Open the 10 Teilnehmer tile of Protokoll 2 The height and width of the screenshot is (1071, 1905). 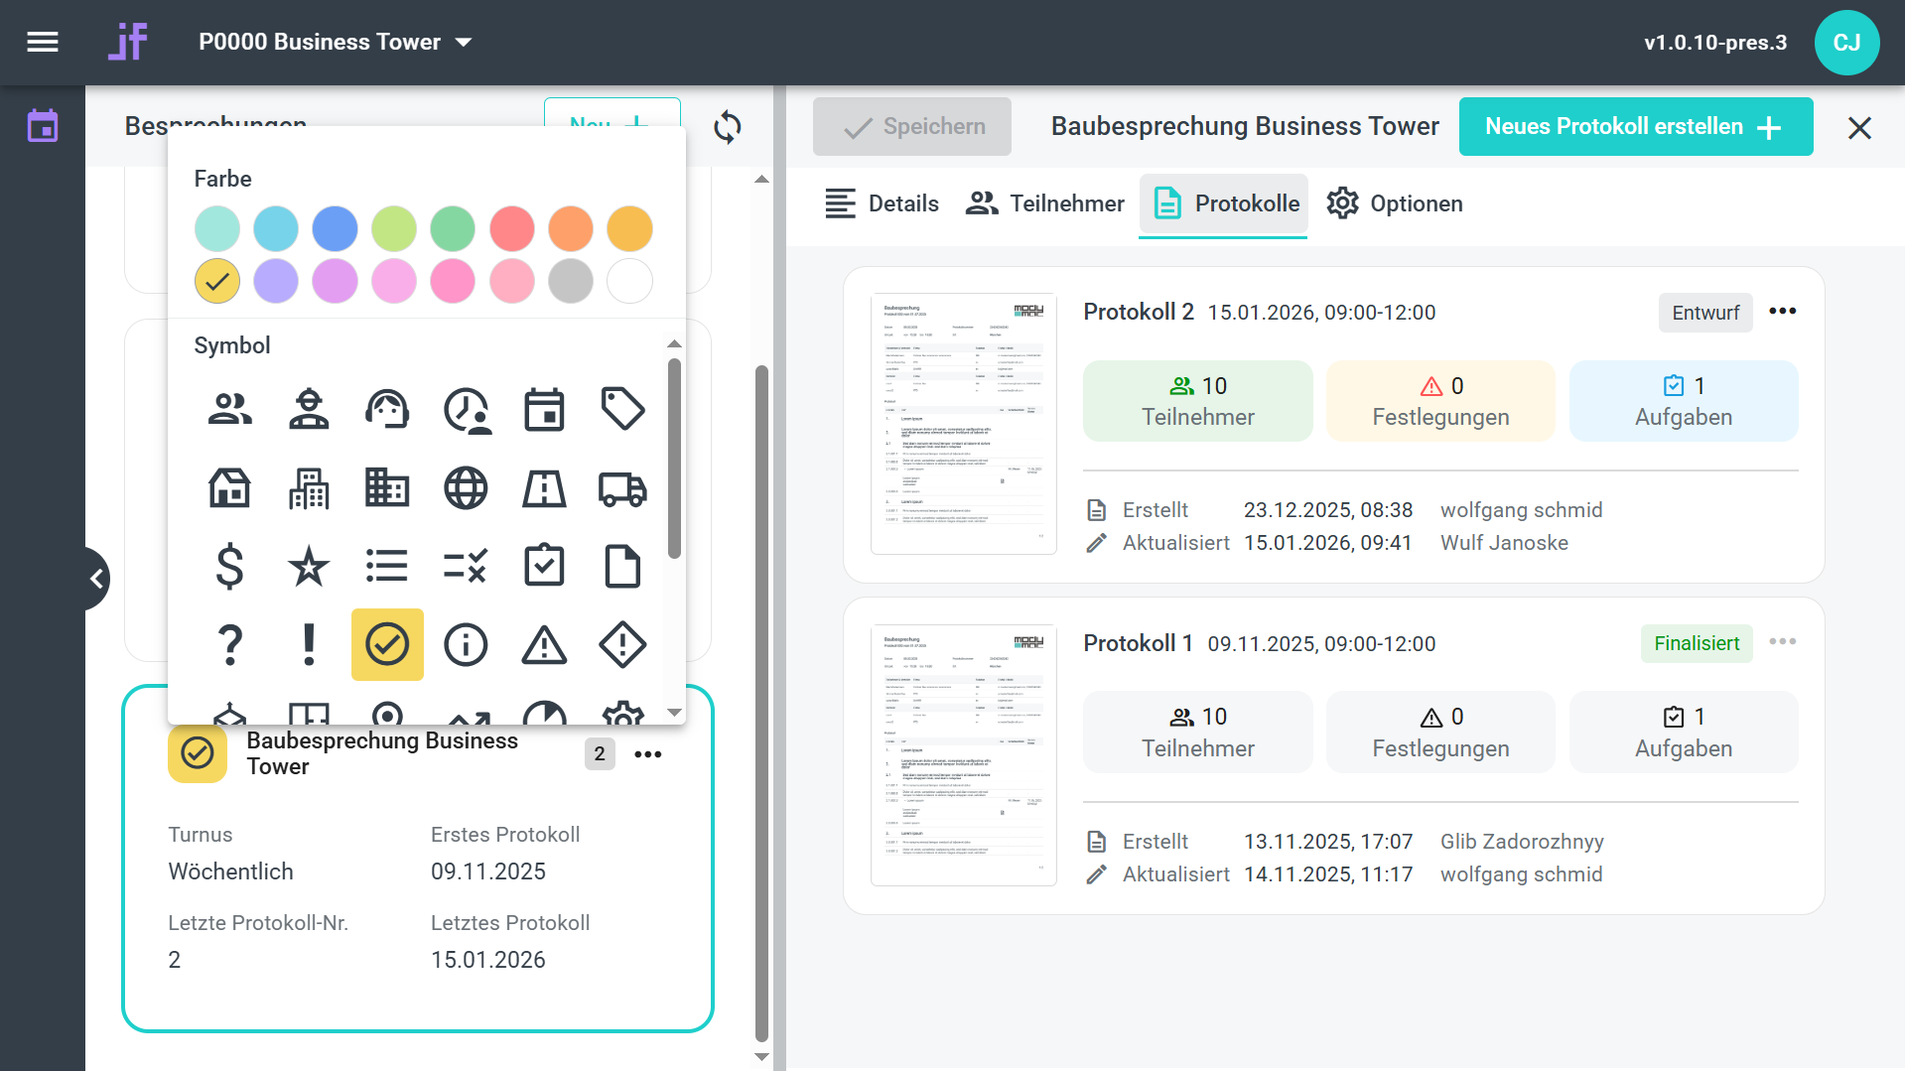1197,401
